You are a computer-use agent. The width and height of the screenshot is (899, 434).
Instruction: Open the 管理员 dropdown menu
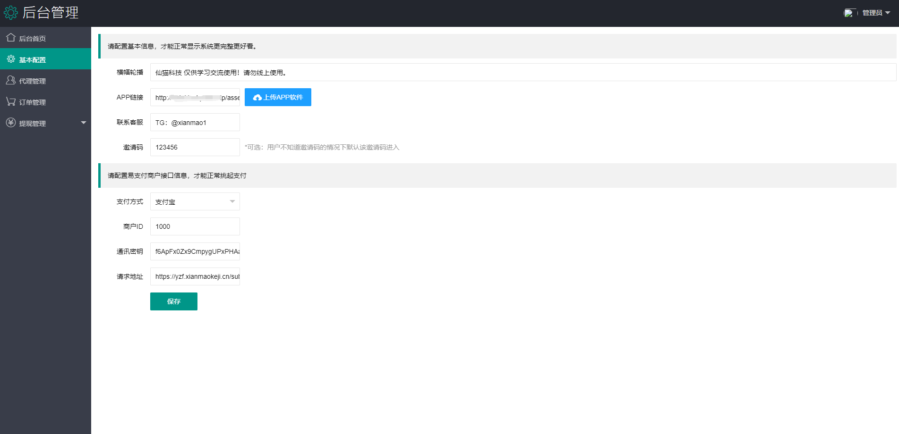tap(876, 13)
